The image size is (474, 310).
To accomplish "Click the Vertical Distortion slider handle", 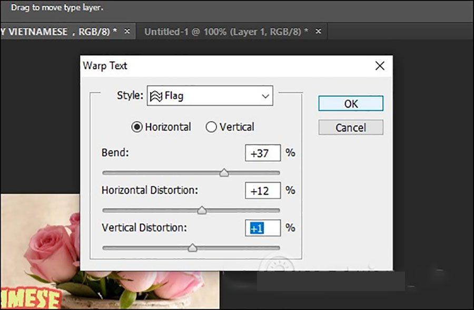I will click(x=192, y=248).
